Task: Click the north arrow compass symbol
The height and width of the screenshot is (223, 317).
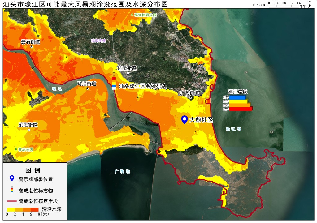Action: tap(310, 4)
